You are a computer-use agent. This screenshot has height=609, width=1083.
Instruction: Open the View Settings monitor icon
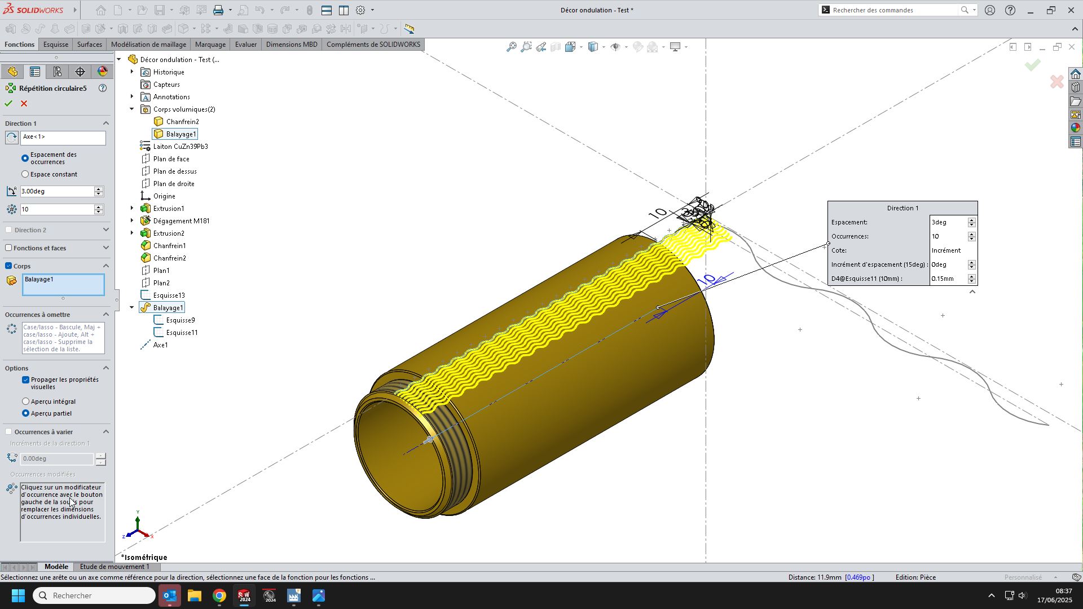click(675, 47)
